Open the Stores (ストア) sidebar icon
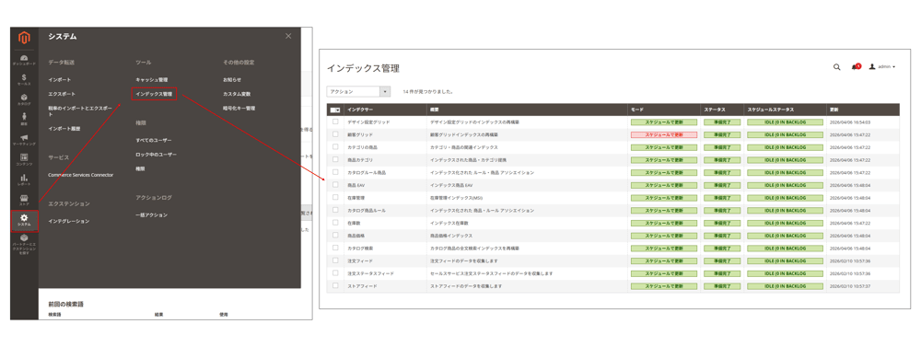This screenshot has width=921, height=347. [x=24, y=201]
